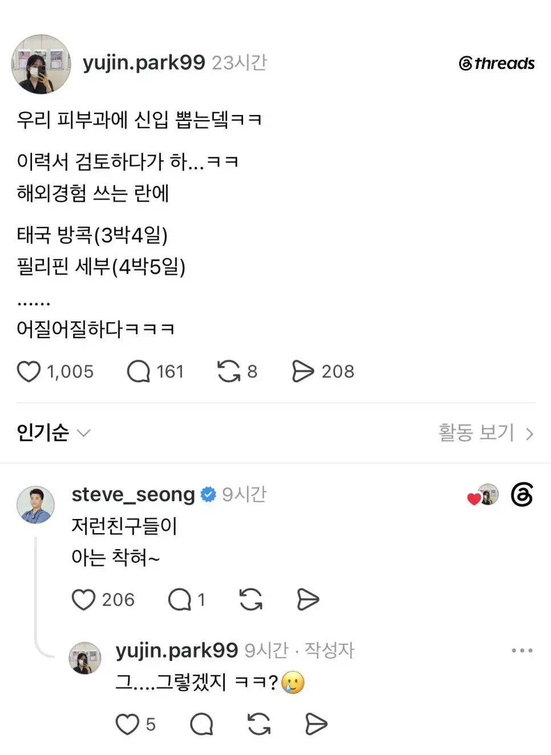
Task: Click the Threads logo beside steve_seong's comment
Action: pos(522,494)
